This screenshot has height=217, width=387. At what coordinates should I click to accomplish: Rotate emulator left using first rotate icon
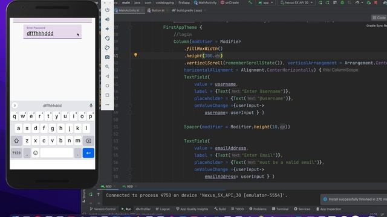click(107, 39)
